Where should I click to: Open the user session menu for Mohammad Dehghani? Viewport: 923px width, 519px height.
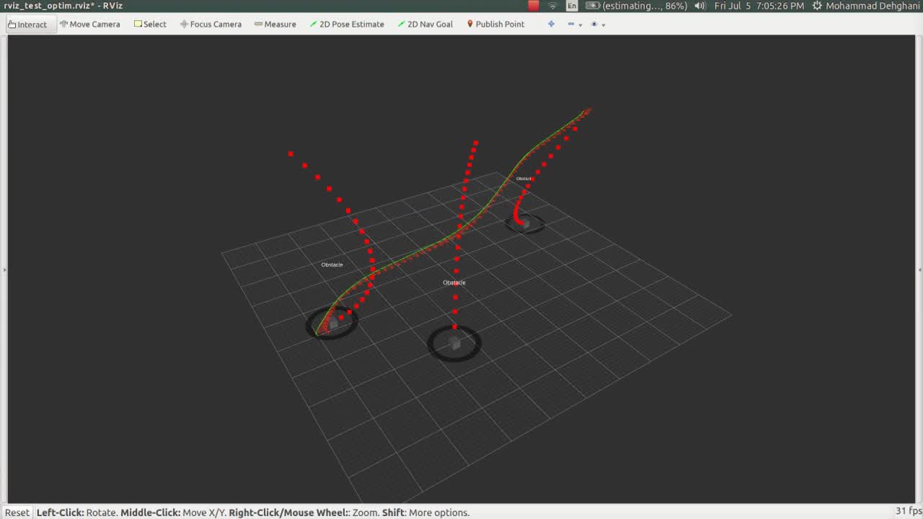866,6
